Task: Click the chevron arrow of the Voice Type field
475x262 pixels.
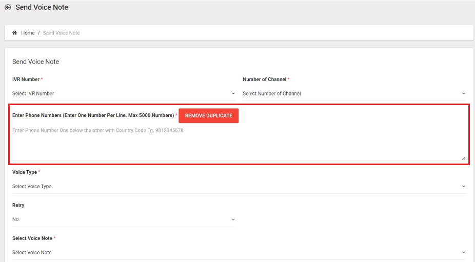Action: pyautogui.click(x=464, y=186)
